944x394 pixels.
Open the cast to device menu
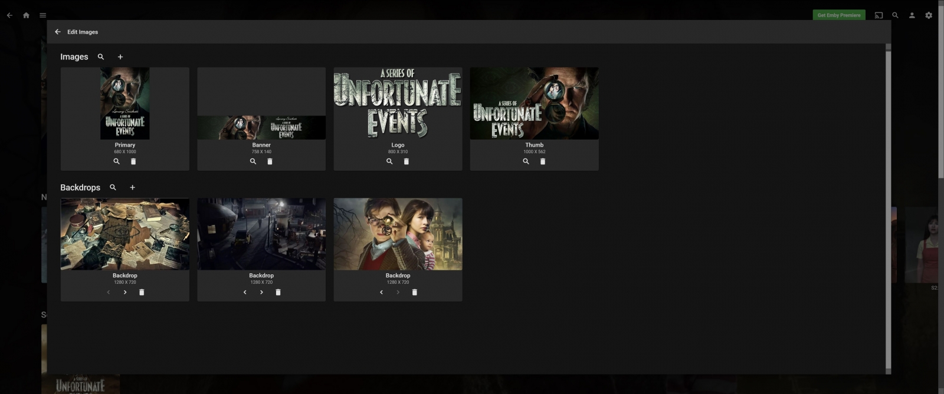click(879, 15)
